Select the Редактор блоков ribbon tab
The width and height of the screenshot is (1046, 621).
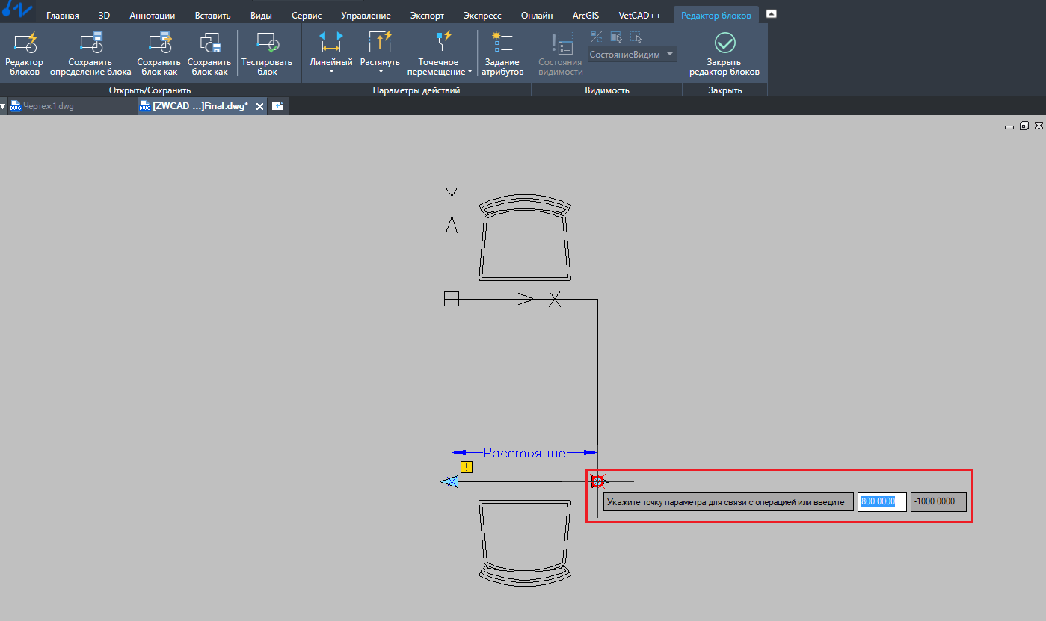(716, 15)
